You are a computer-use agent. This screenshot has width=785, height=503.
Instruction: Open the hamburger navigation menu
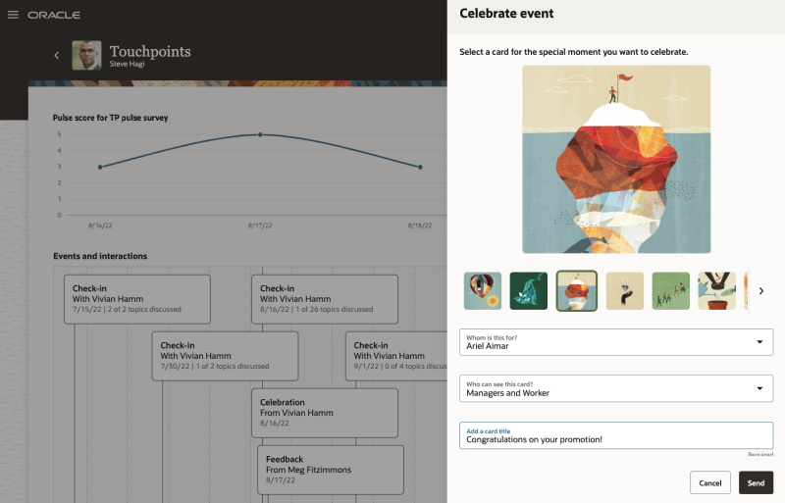[x=13, y=15]
